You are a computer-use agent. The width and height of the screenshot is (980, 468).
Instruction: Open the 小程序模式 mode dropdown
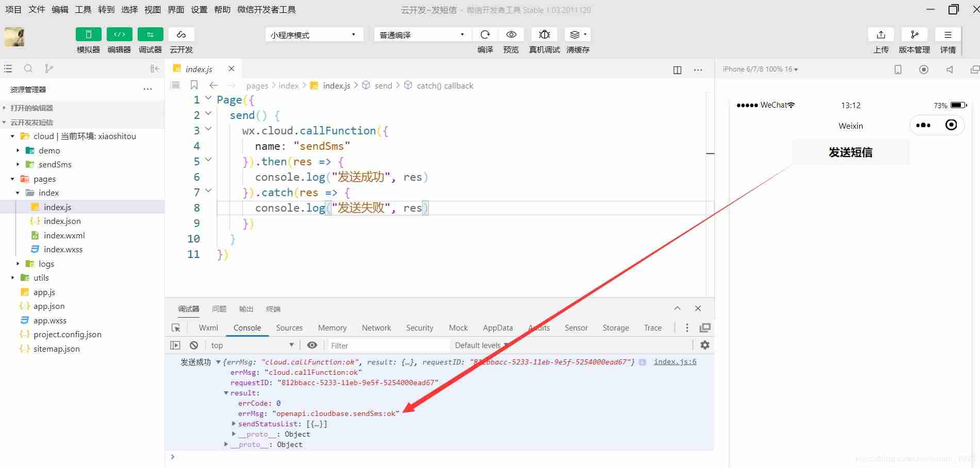click(314, 34)
